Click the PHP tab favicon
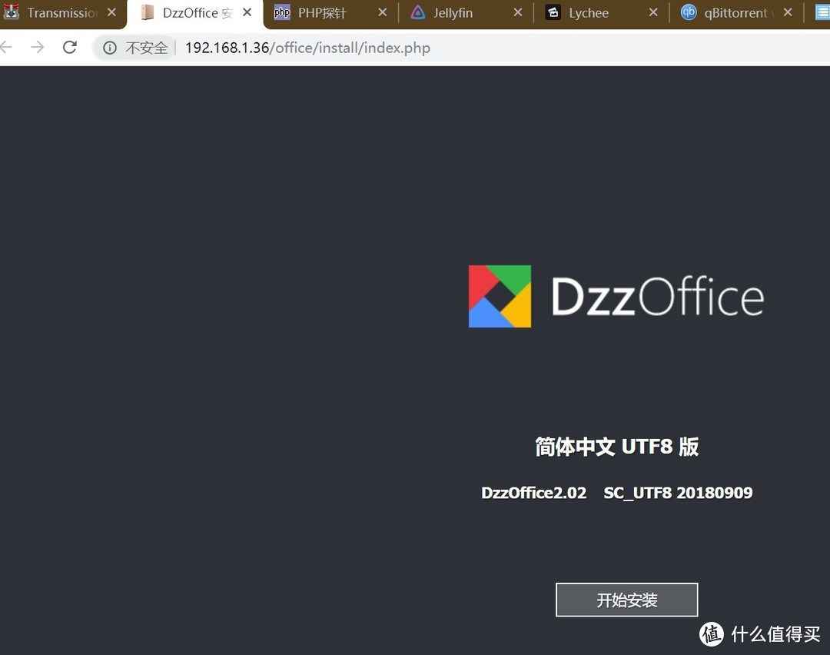This screenshot has width=830, height=655. pyautogui.click(x=282, y=12)
